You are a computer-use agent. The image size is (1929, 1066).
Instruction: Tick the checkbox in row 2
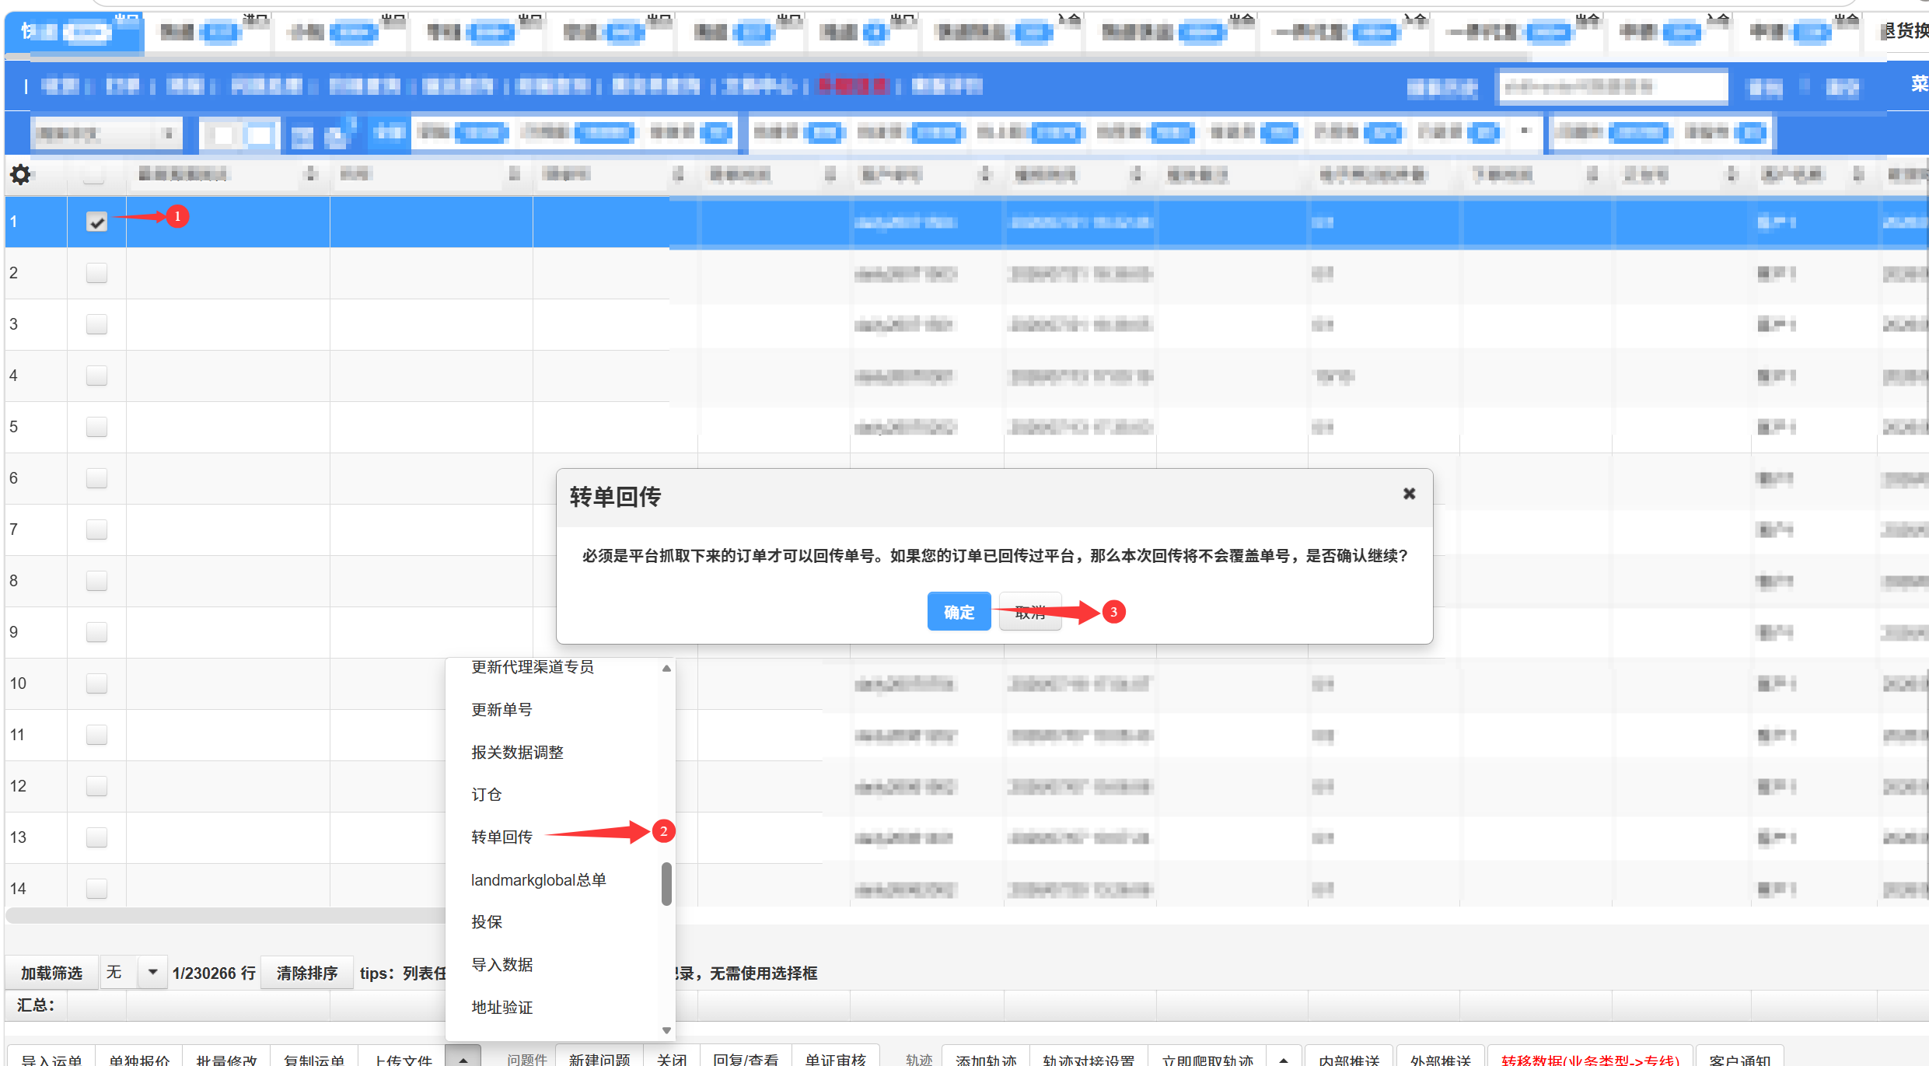(96, 273)
